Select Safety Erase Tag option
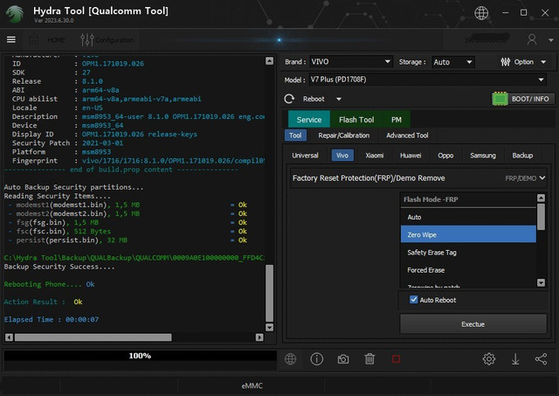Screen dimensions: 559x396 [468, 253]
